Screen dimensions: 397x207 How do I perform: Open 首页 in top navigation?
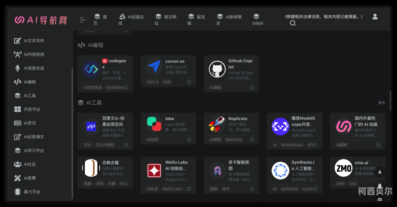pyautogui.click(x=100, y=20)
